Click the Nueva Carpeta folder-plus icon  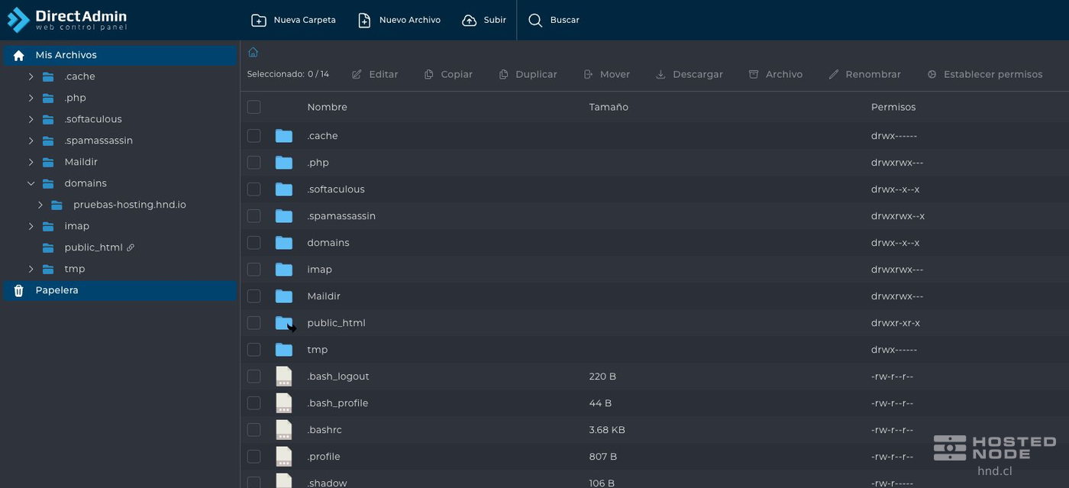[x=259, y=21]
